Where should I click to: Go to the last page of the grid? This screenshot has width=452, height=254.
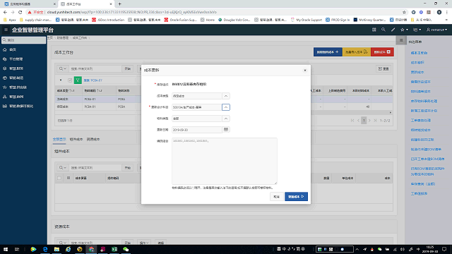375,121
